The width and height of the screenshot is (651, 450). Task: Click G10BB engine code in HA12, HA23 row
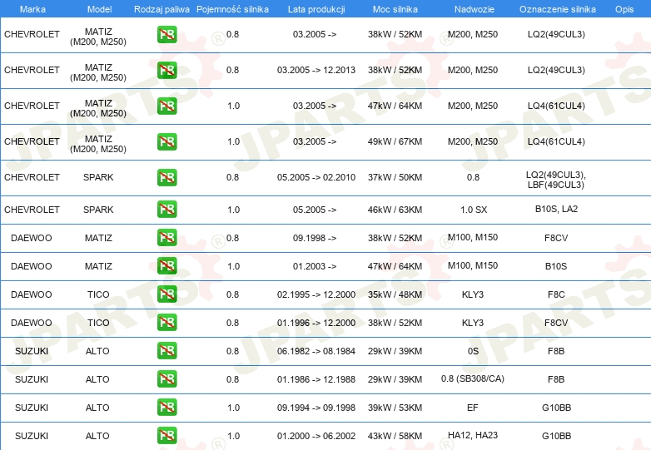point(556,436)
